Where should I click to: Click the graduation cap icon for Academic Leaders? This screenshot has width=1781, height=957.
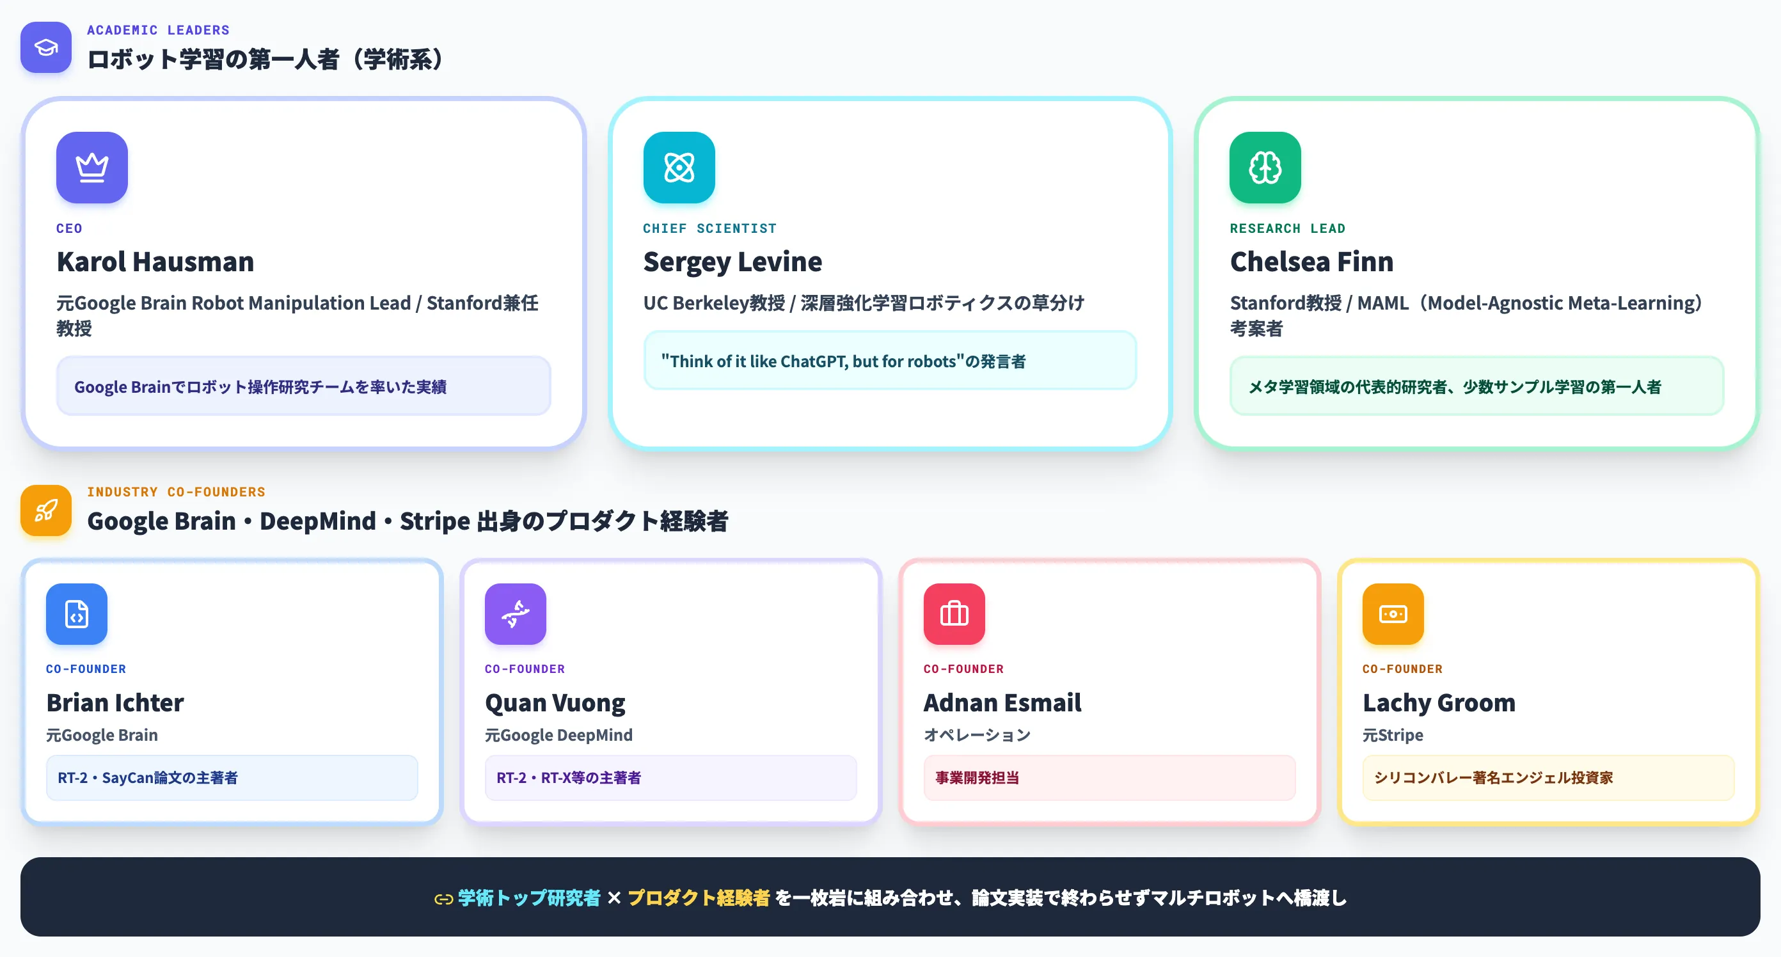coord(45,47)
